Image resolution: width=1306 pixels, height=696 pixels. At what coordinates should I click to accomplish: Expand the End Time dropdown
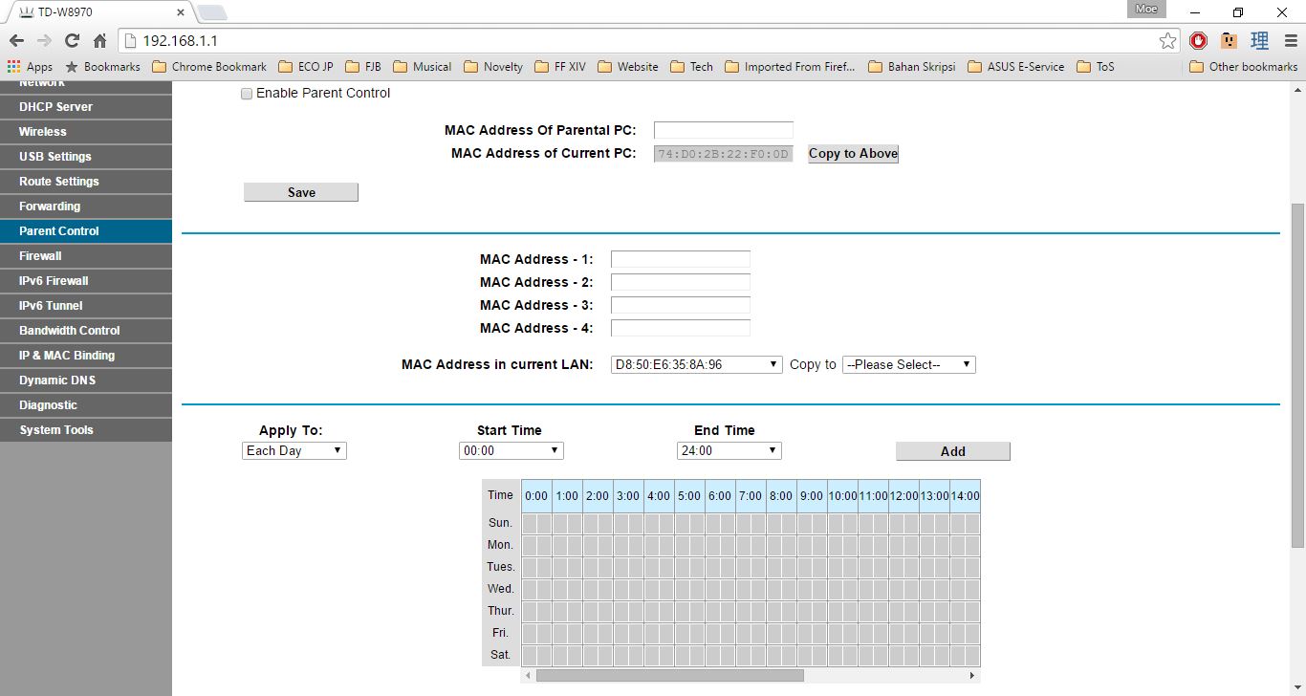729,451
